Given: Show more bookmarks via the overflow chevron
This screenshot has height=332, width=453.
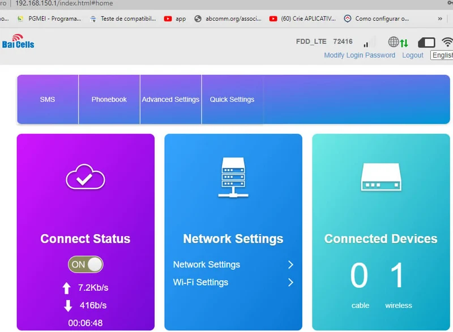Looking at the screenshot, I should (x=440, y=19).
